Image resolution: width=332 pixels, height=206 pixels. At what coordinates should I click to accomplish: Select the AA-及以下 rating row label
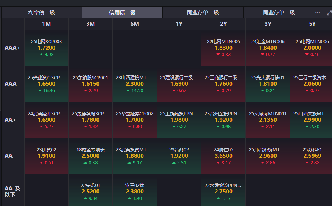click(13, 191)
